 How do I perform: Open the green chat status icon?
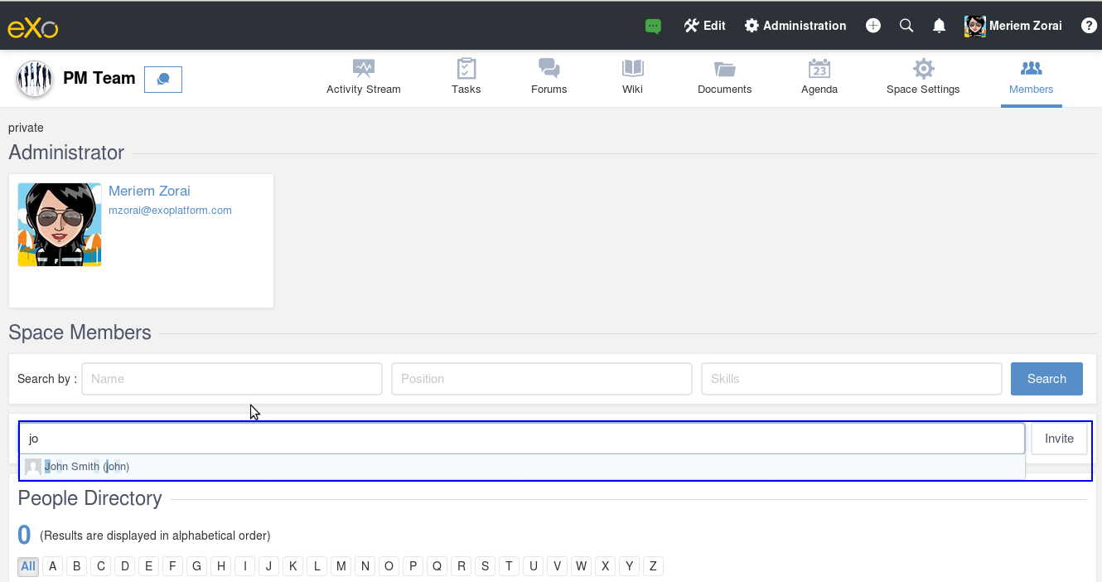coord(653,26)
